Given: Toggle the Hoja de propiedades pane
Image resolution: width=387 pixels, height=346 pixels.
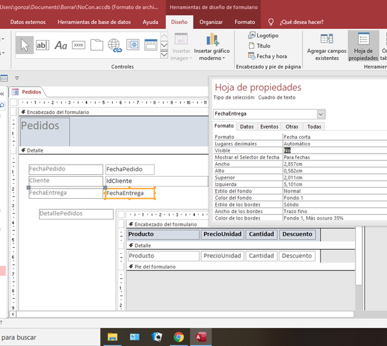Looking at the screenshot, I should pyautogui.click(x=362, y=44).
